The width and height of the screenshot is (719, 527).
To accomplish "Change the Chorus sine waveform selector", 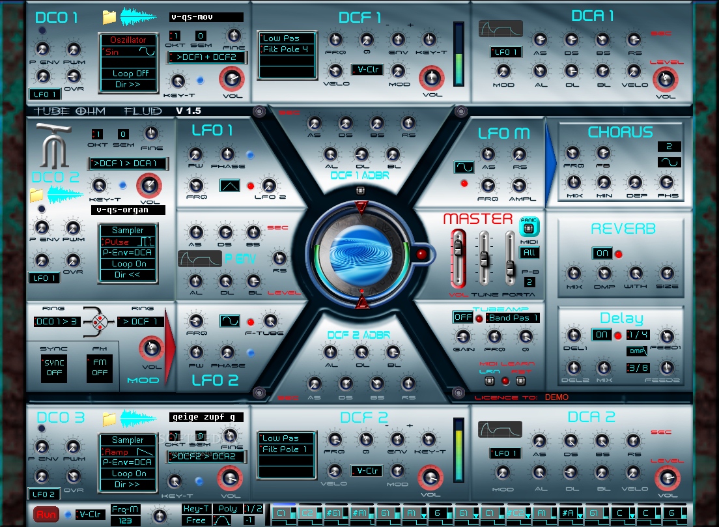I will coord(670,162).
